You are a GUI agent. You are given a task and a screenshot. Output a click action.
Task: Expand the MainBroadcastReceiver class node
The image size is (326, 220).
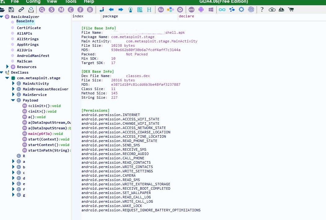13,89
